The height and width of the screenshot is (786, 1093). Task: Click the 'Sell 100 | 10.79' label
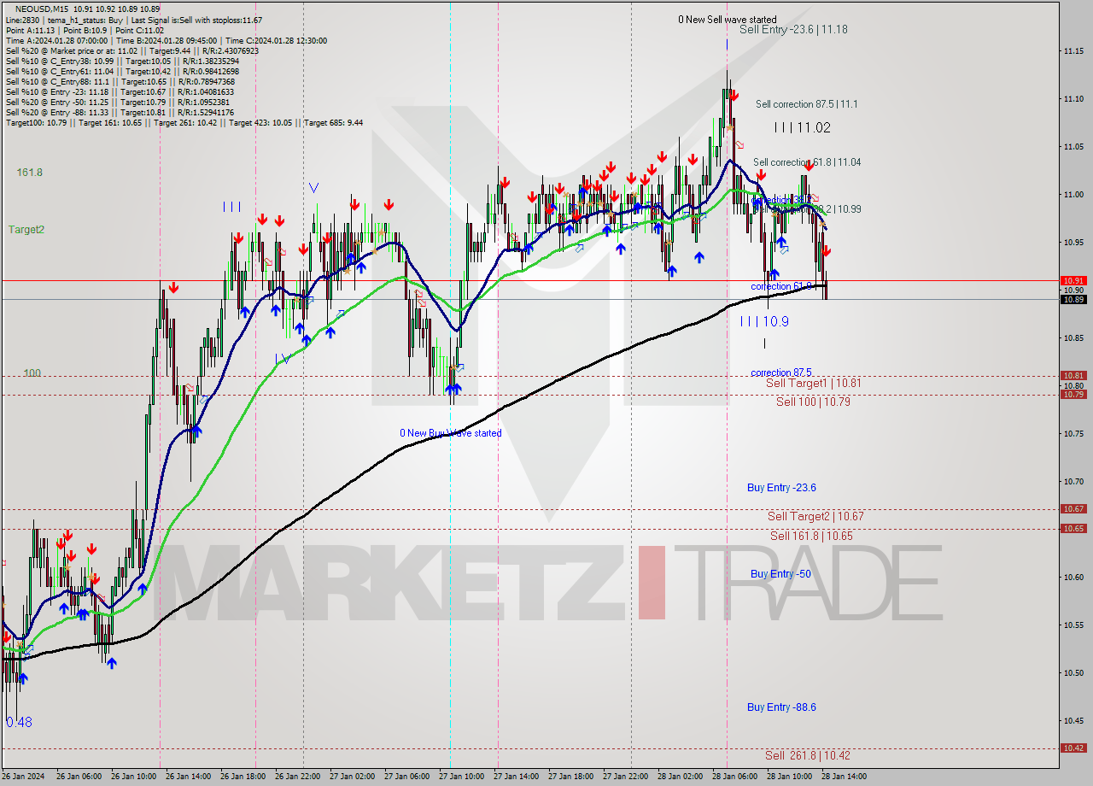(x=813, y=402)
